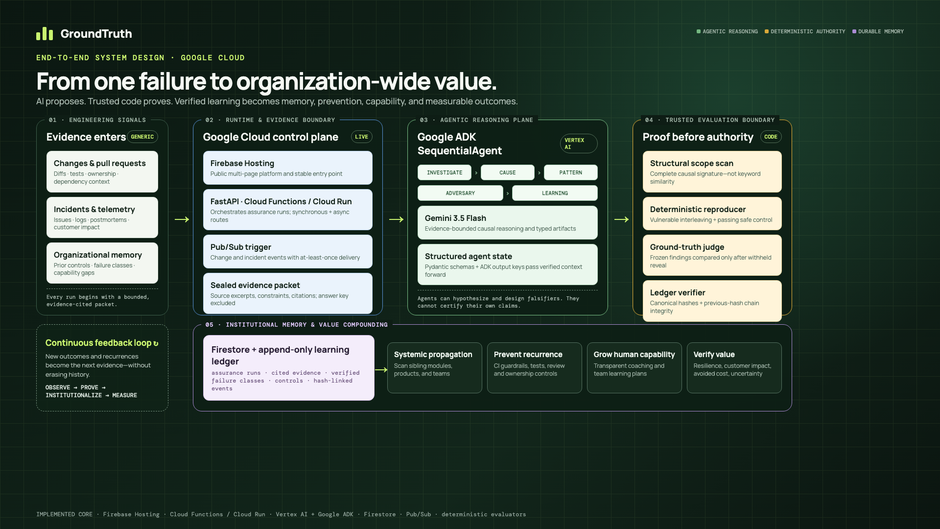This screenshot has height=529, width=940.
Task: Click the 'OBSERVE → PROVE → INSTITUTIONALIZE → MEASURE' text
Action: 91,391
